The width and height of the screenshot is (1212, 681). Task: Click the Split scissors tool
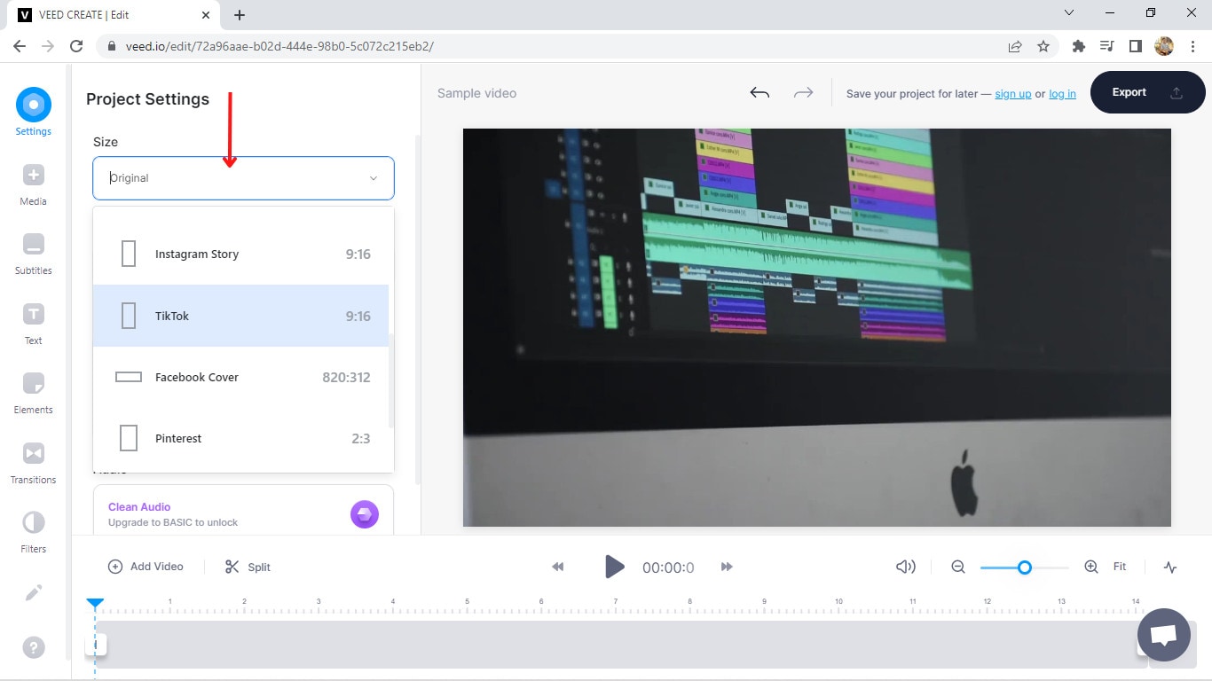[248, 567]
